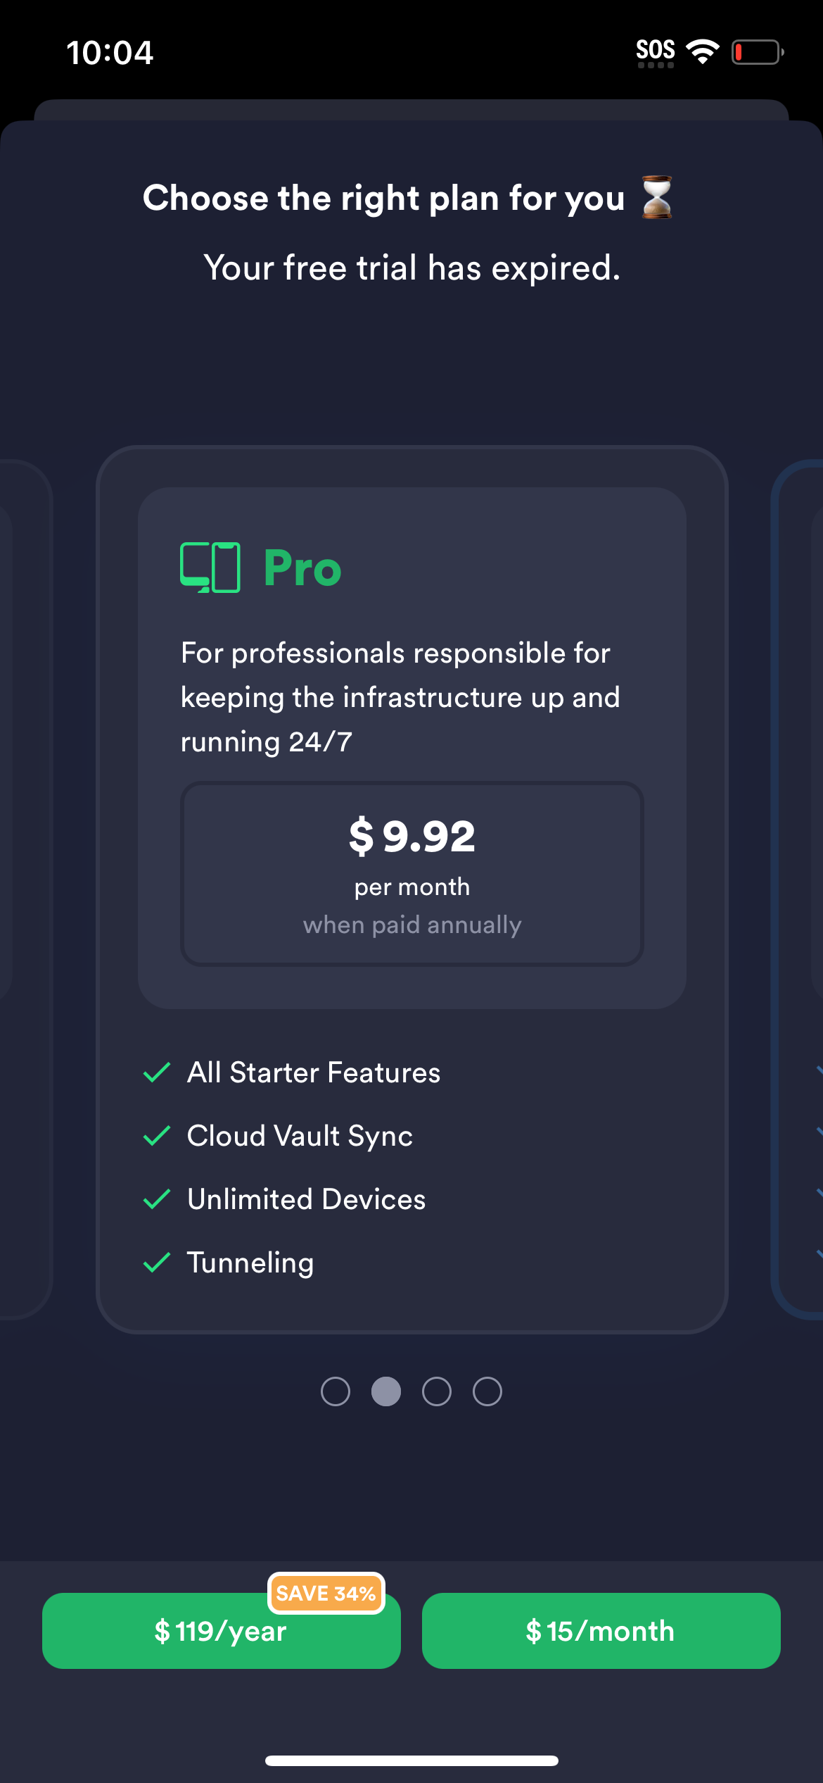This screenshot has width=823, height=1783.
Task: Tap the checkmark beside Unlimited Devices
Action: 156,1199
